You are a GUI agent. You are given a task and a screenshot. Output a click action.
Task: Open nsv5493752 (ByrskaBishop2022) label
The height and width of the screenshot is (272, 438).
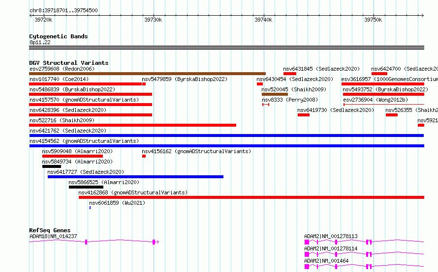(385, 89)
